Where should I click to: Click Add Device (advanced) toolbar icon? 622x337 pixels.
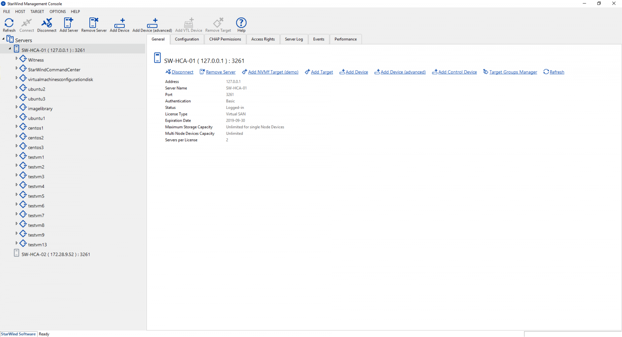pyautogui.click(x=152, y=23)
